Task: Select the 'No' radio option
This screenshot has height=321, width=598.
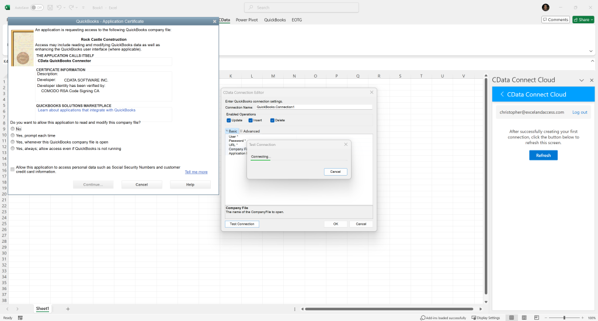Action: [x=13, y=129]
